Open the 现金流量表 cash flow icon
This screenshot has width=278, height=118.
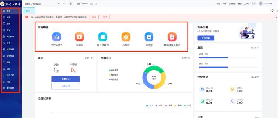coord(103,37)
